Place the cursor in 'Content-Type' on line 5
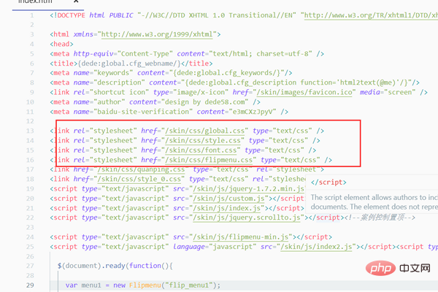 [x=145, y=53]
